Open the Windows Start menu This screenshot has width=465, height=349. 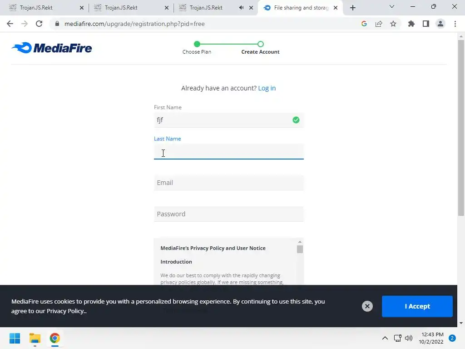click(x=15, y=338)
